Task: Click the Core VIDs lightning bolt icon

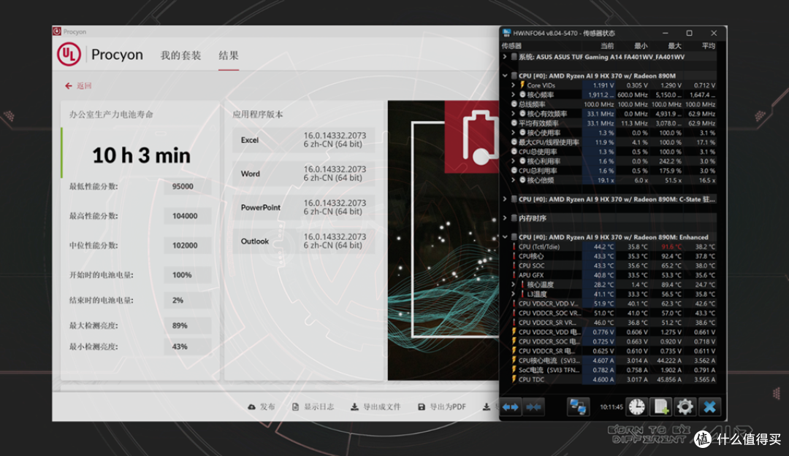Action: tap(522, 85)
